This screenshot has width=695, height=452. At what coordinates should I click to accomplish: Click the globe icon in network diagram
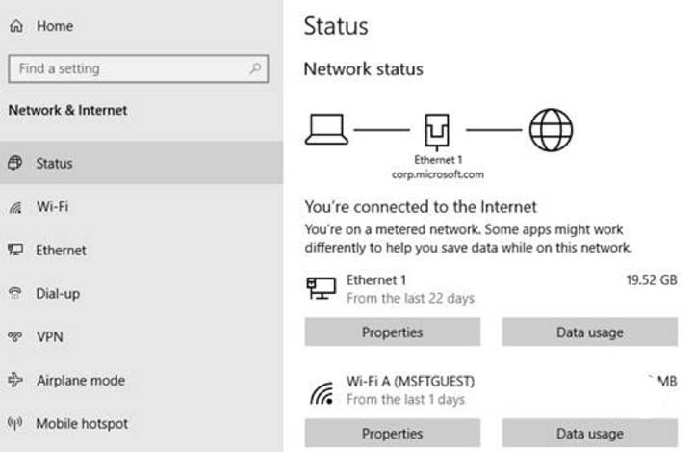click(551, 129)
